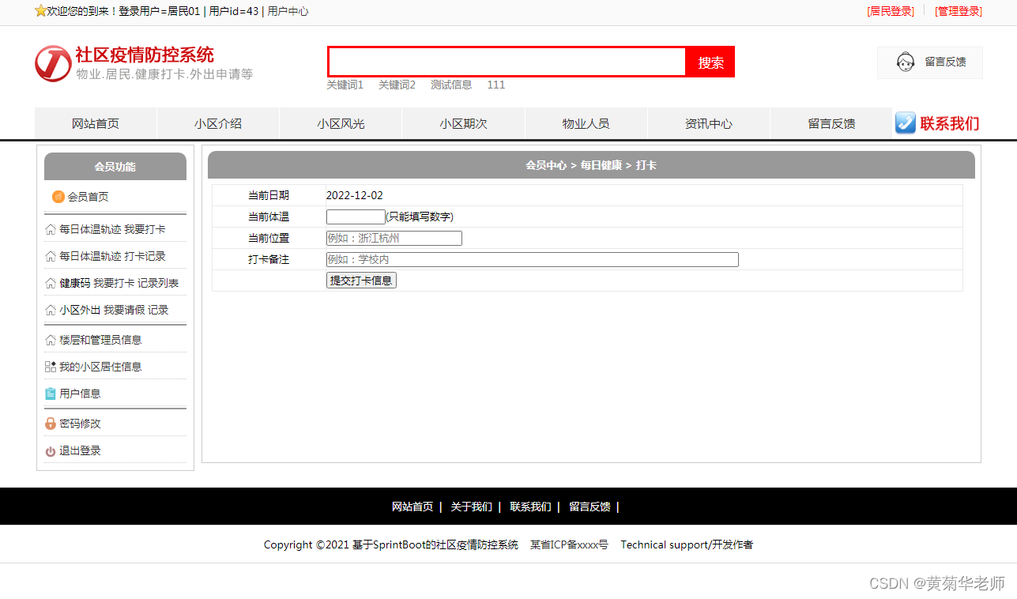
Task: Click the clipboard icon beside 用户信息
Action: tap(51, 394)
